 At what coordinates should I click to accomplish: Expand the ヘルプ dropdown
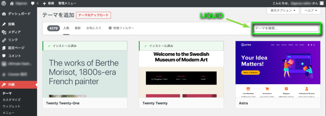[311, 10]
